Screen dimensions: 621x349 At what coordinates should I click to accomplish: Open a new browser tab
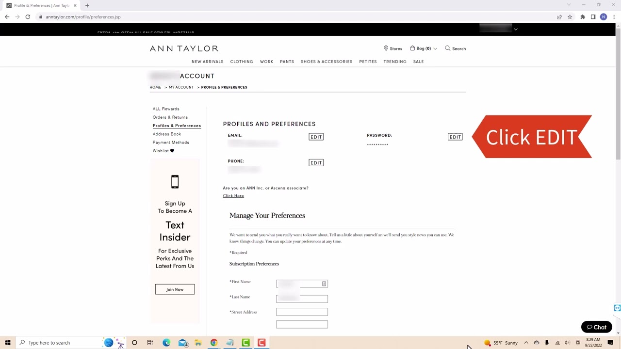pos(87,5)
